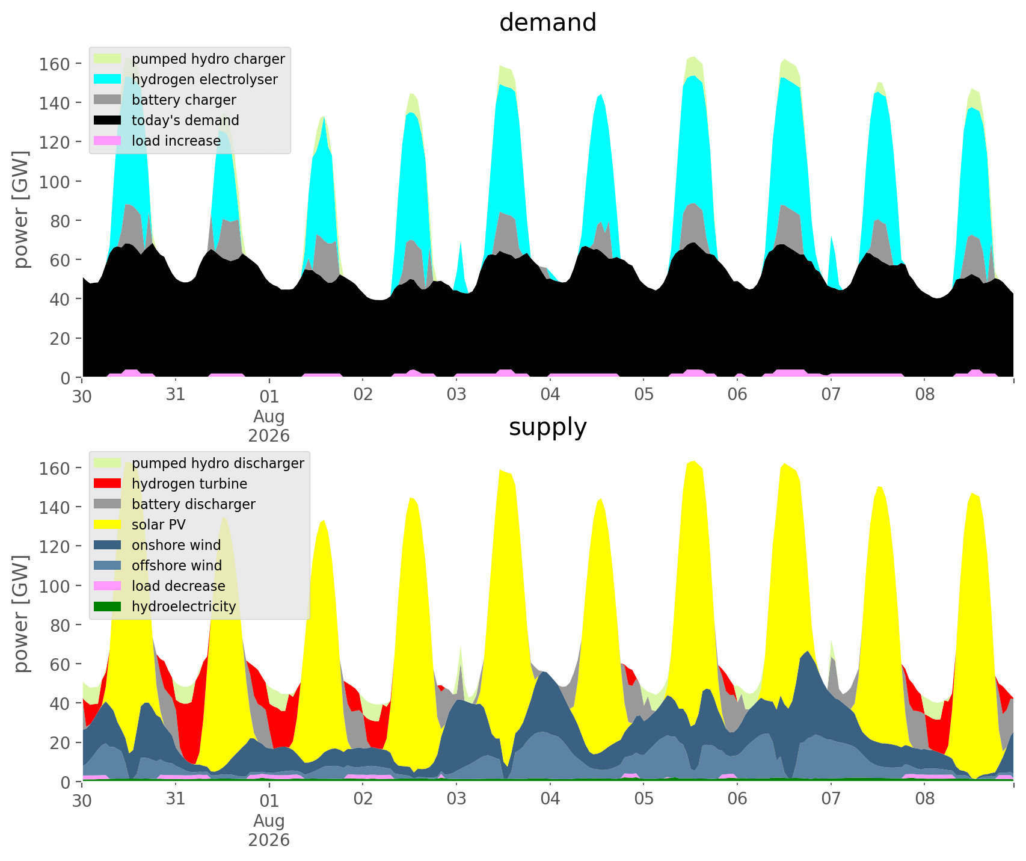1026x861 pixels.
Task: Select the 'load increase' legend label
Action: [x=176, y=141]
